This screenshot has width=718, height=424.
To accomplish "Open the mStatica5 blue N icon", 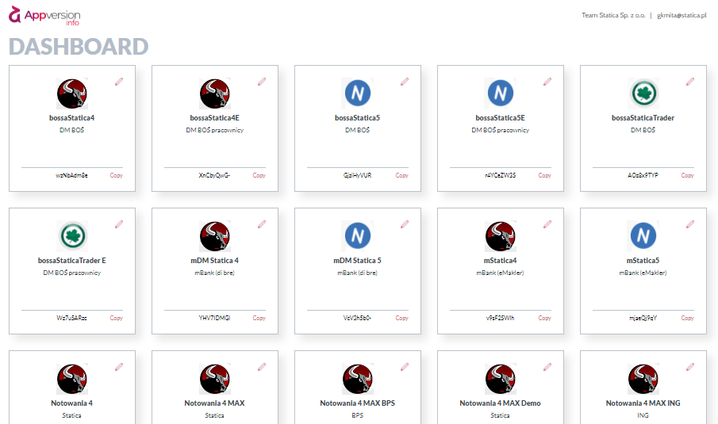I will (643, 236).
